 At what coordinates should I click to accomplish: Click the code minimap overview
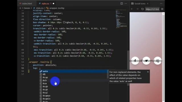click(x=121, y=19)
